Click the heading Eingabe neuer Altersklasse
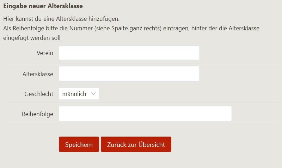The image size is (282, 168). coord(43,6)
